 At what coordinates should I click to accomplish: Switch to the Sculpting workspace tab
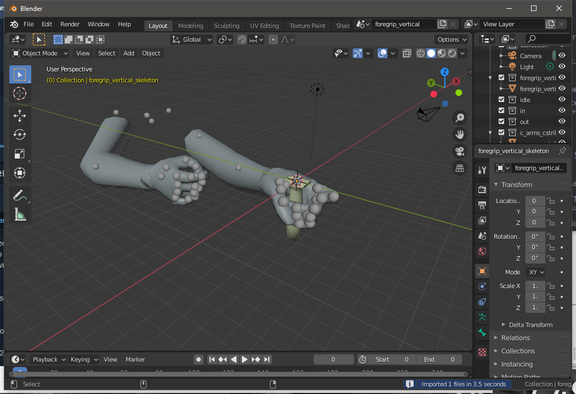[227, 26]
